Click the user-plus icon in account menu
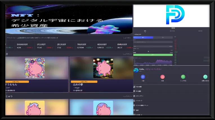The image size is (215, 120). click(134, 87)
